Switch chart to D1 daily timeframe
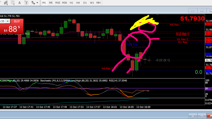Screen dimensions: 212x119 85,3
